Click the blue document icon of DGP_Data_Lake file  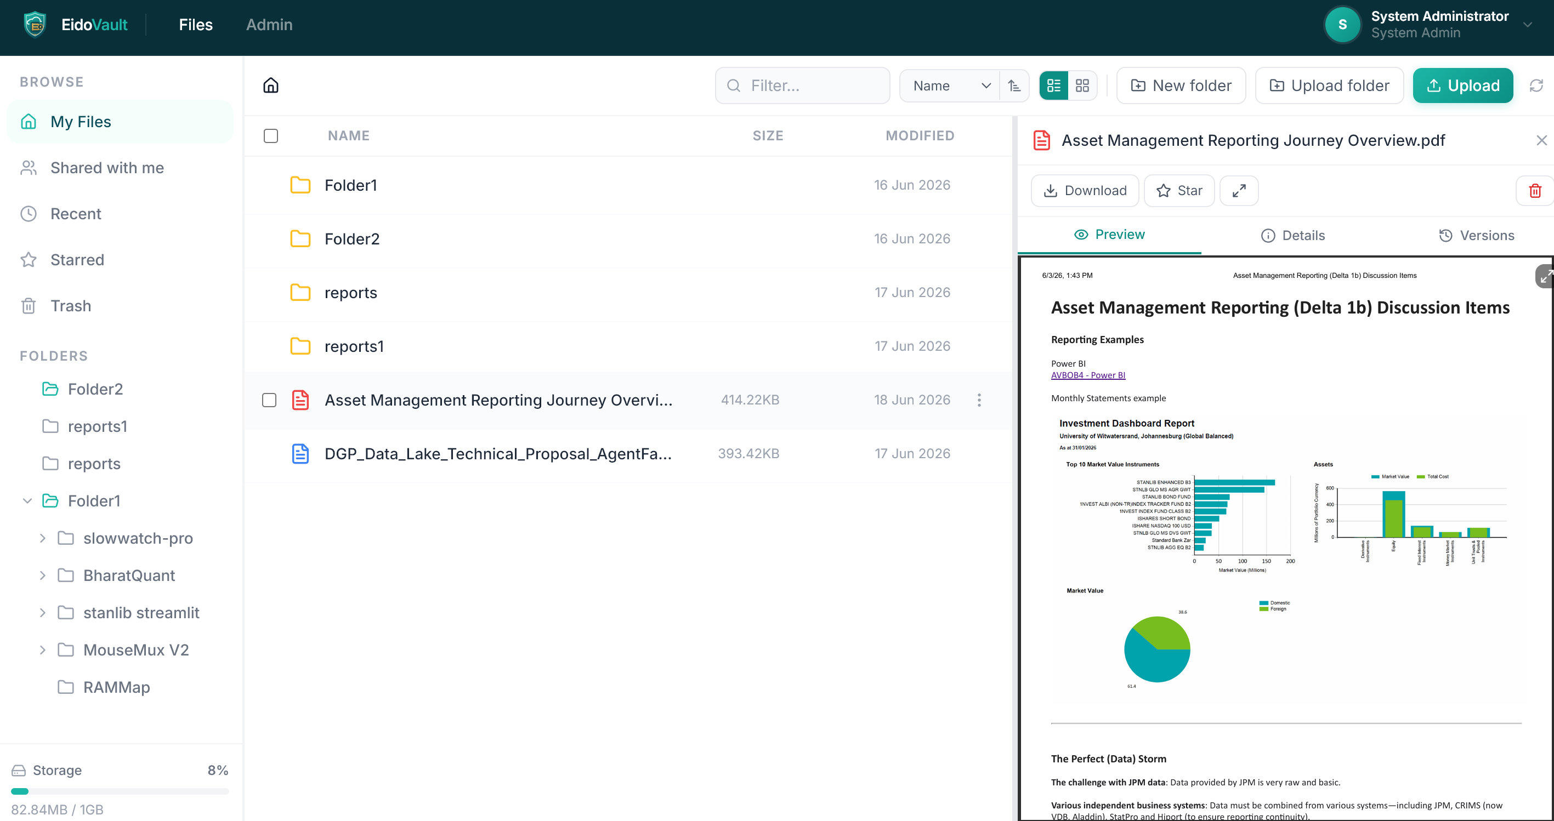(x=300, y=453)
